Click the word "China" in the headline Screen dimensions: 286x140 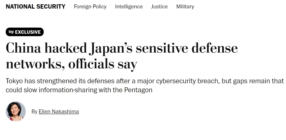(x=23, y=48)
